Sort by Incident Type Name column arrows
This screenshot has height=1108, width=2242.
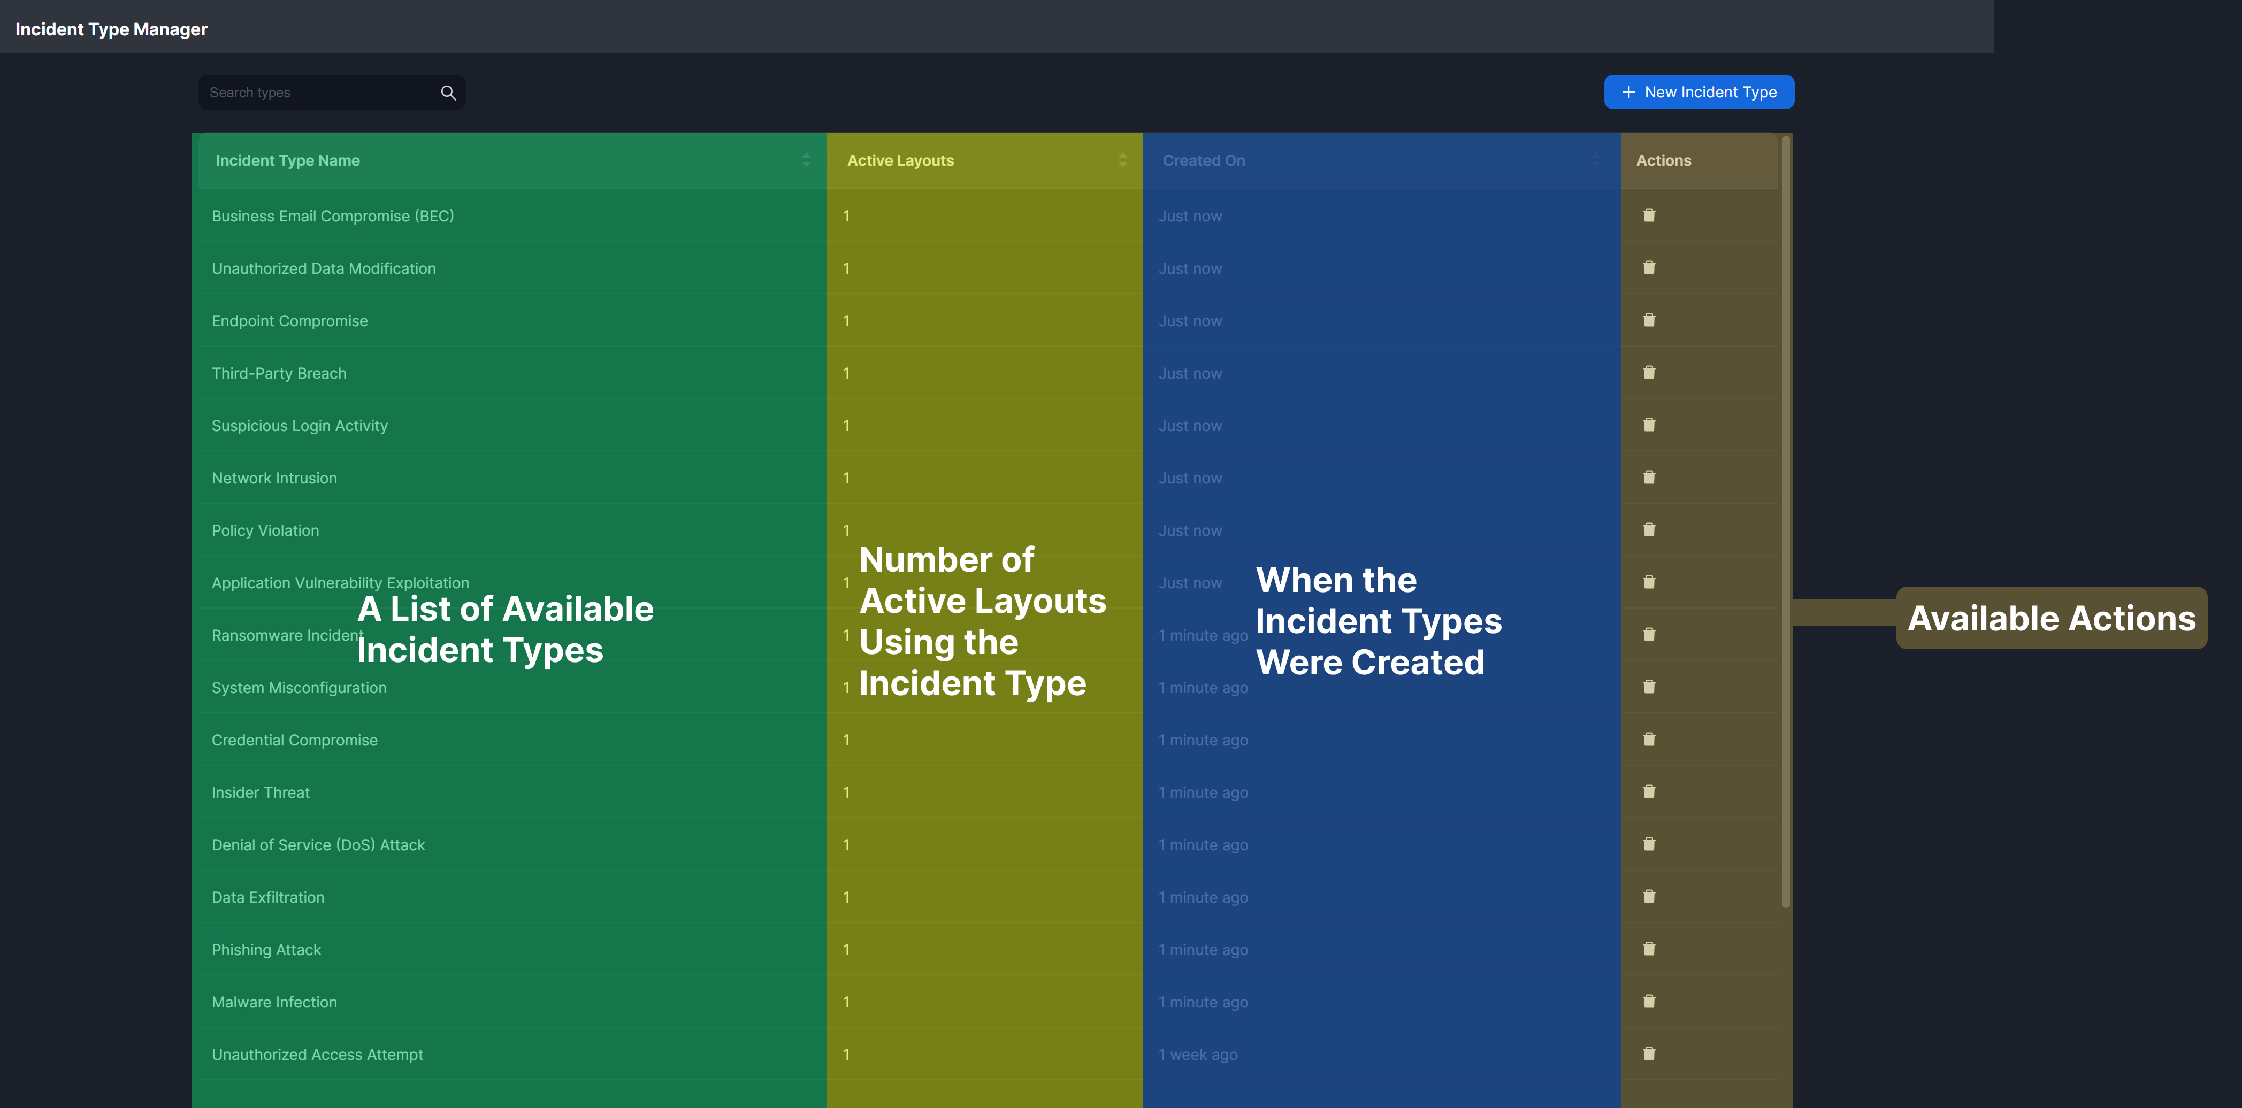tap(806, 160)
